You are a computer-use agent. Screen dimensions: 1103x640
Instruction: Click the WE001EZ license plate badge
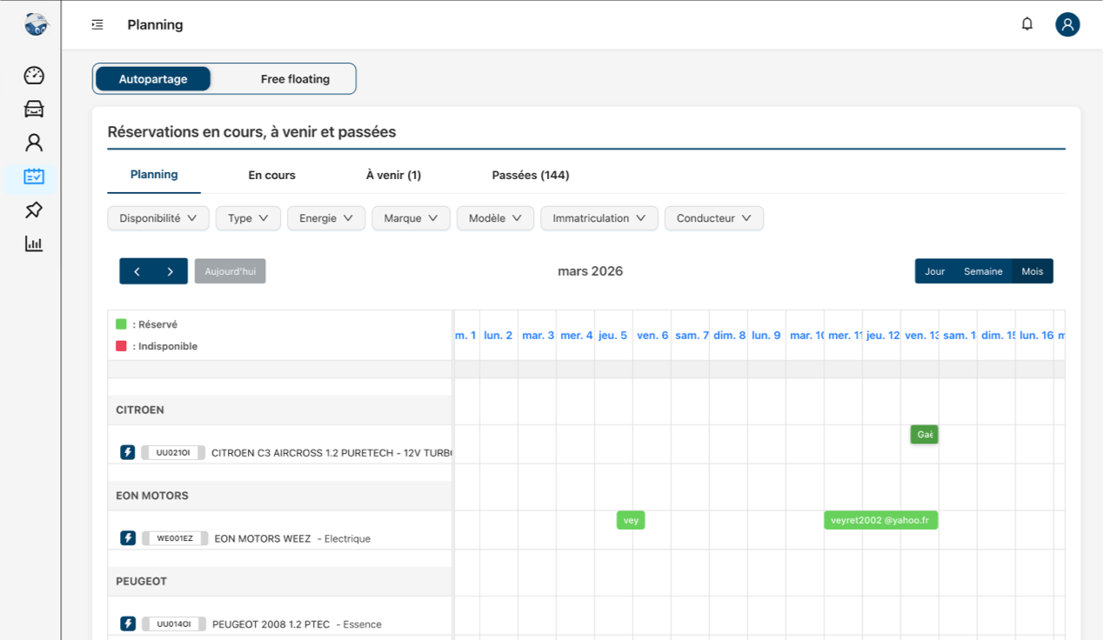(175, 538)
